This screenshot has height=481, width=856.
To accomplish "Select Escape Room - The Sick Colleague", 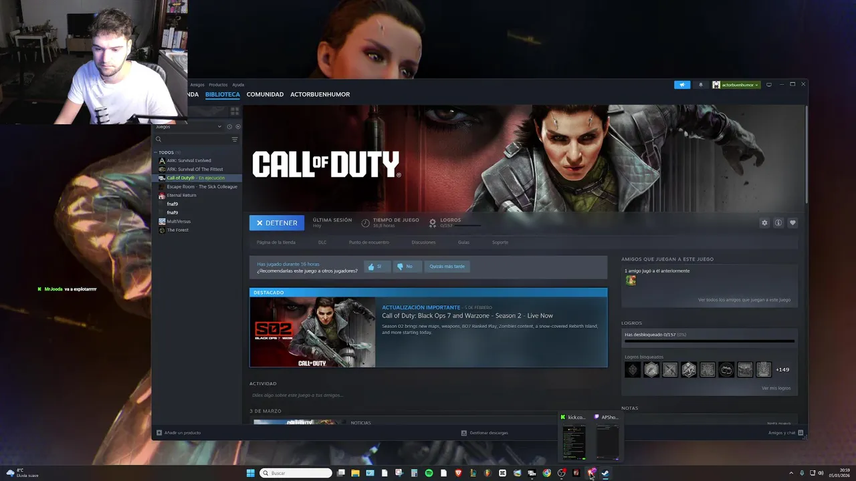I will (x=202, y=186).
